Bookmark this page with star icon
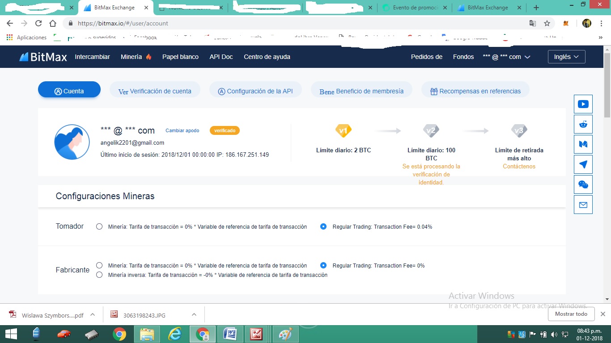Image resolution: width=611 pixels, height=343 pixels. (547, 23)
